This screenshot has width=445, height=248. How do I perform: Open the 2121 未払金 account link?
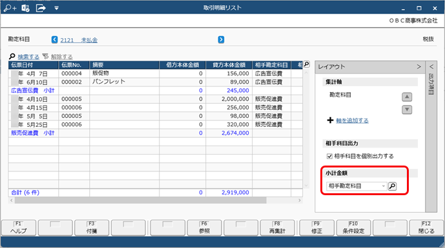point(79,40)
